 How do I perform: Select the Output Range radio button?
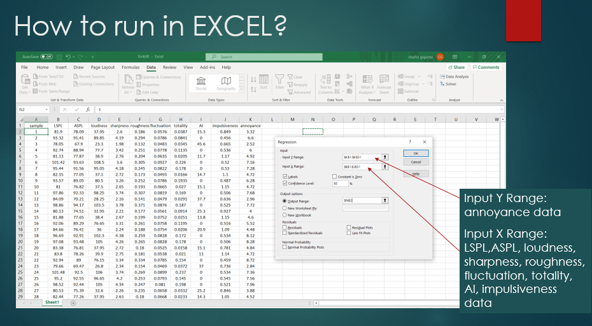(285, 201)
